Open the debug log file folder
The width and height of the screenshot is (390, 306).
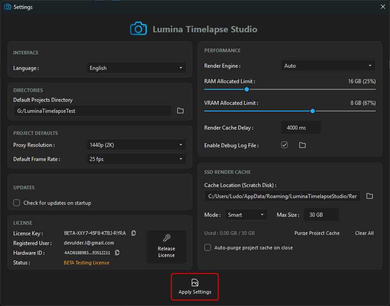[x=302, y=145]
